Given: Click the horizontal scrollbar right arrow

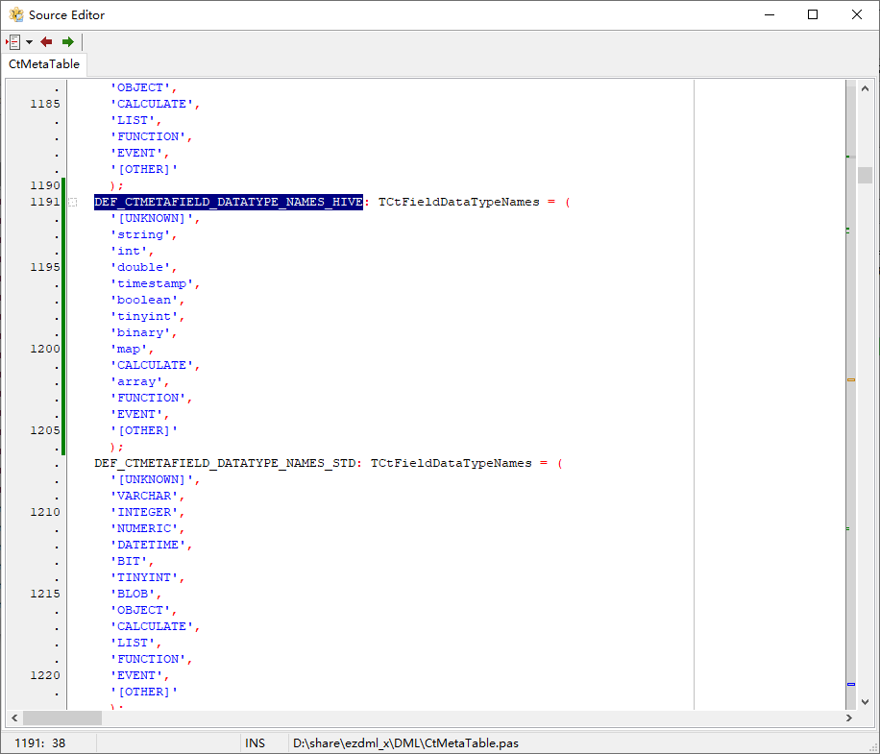Looking at the screenshot, I should [848, 718].
